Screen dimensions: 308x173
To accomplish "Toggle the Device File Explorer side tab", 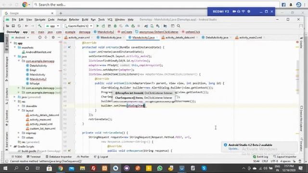I will coord(301,118).
